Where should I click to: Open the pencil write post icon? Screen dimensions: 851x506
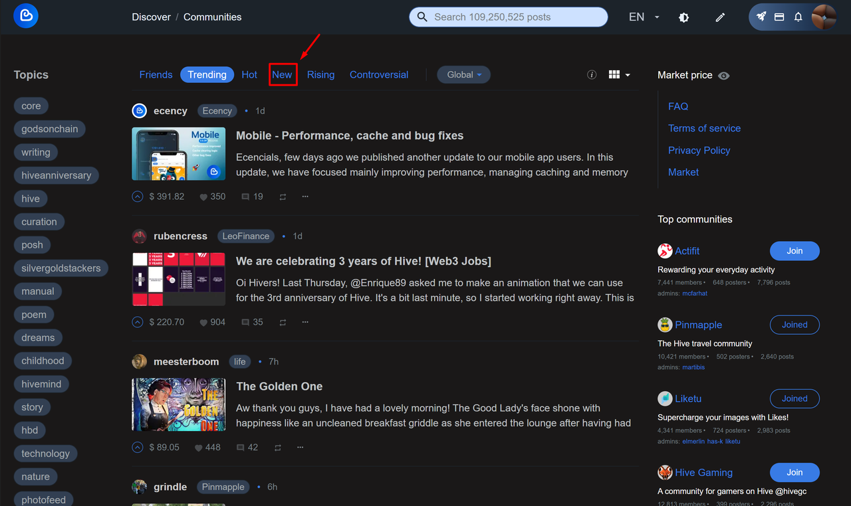[720, 17]
